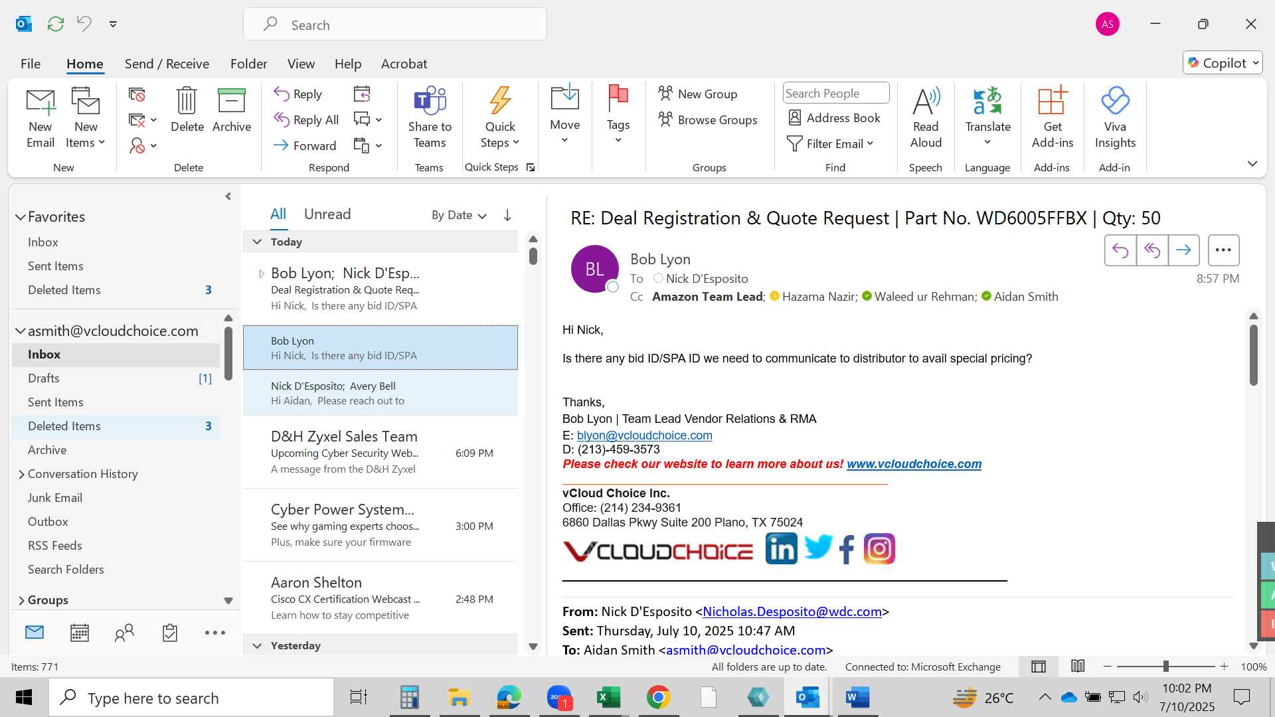Click Read Aloud speech icon
This screenshot has height=717, width=1275.
click(x=926, y=118)
